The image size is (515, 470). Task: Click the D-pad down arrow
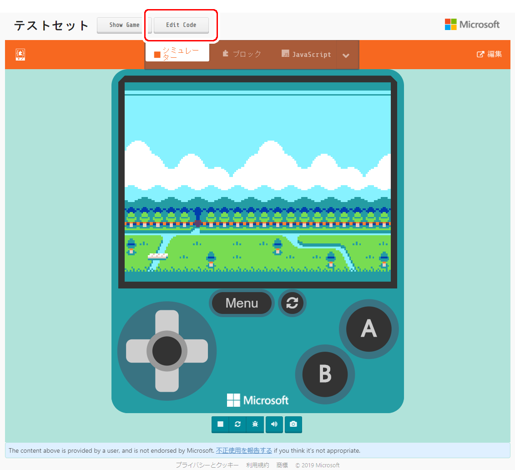[x=167, y=381]
